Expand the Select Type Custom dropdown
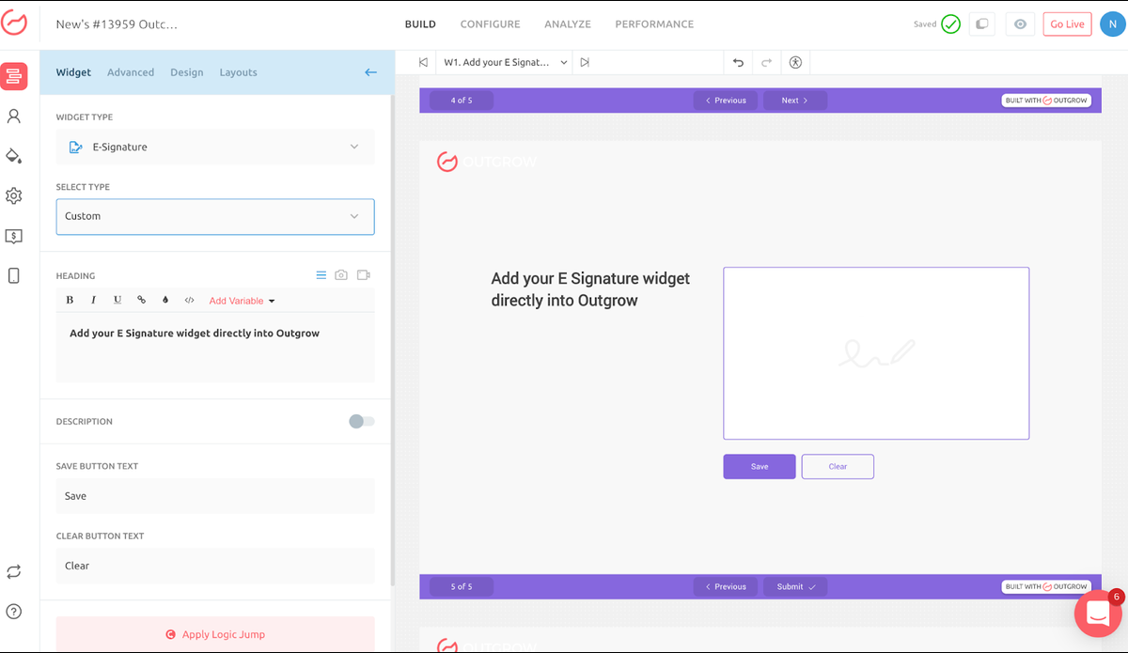The image size is (1128, 653). pos(215,216)
